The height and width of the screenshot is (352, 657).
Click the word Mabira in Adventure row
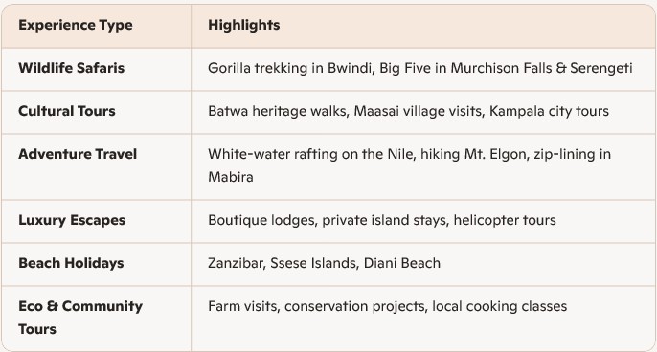(x=231, y=177)
